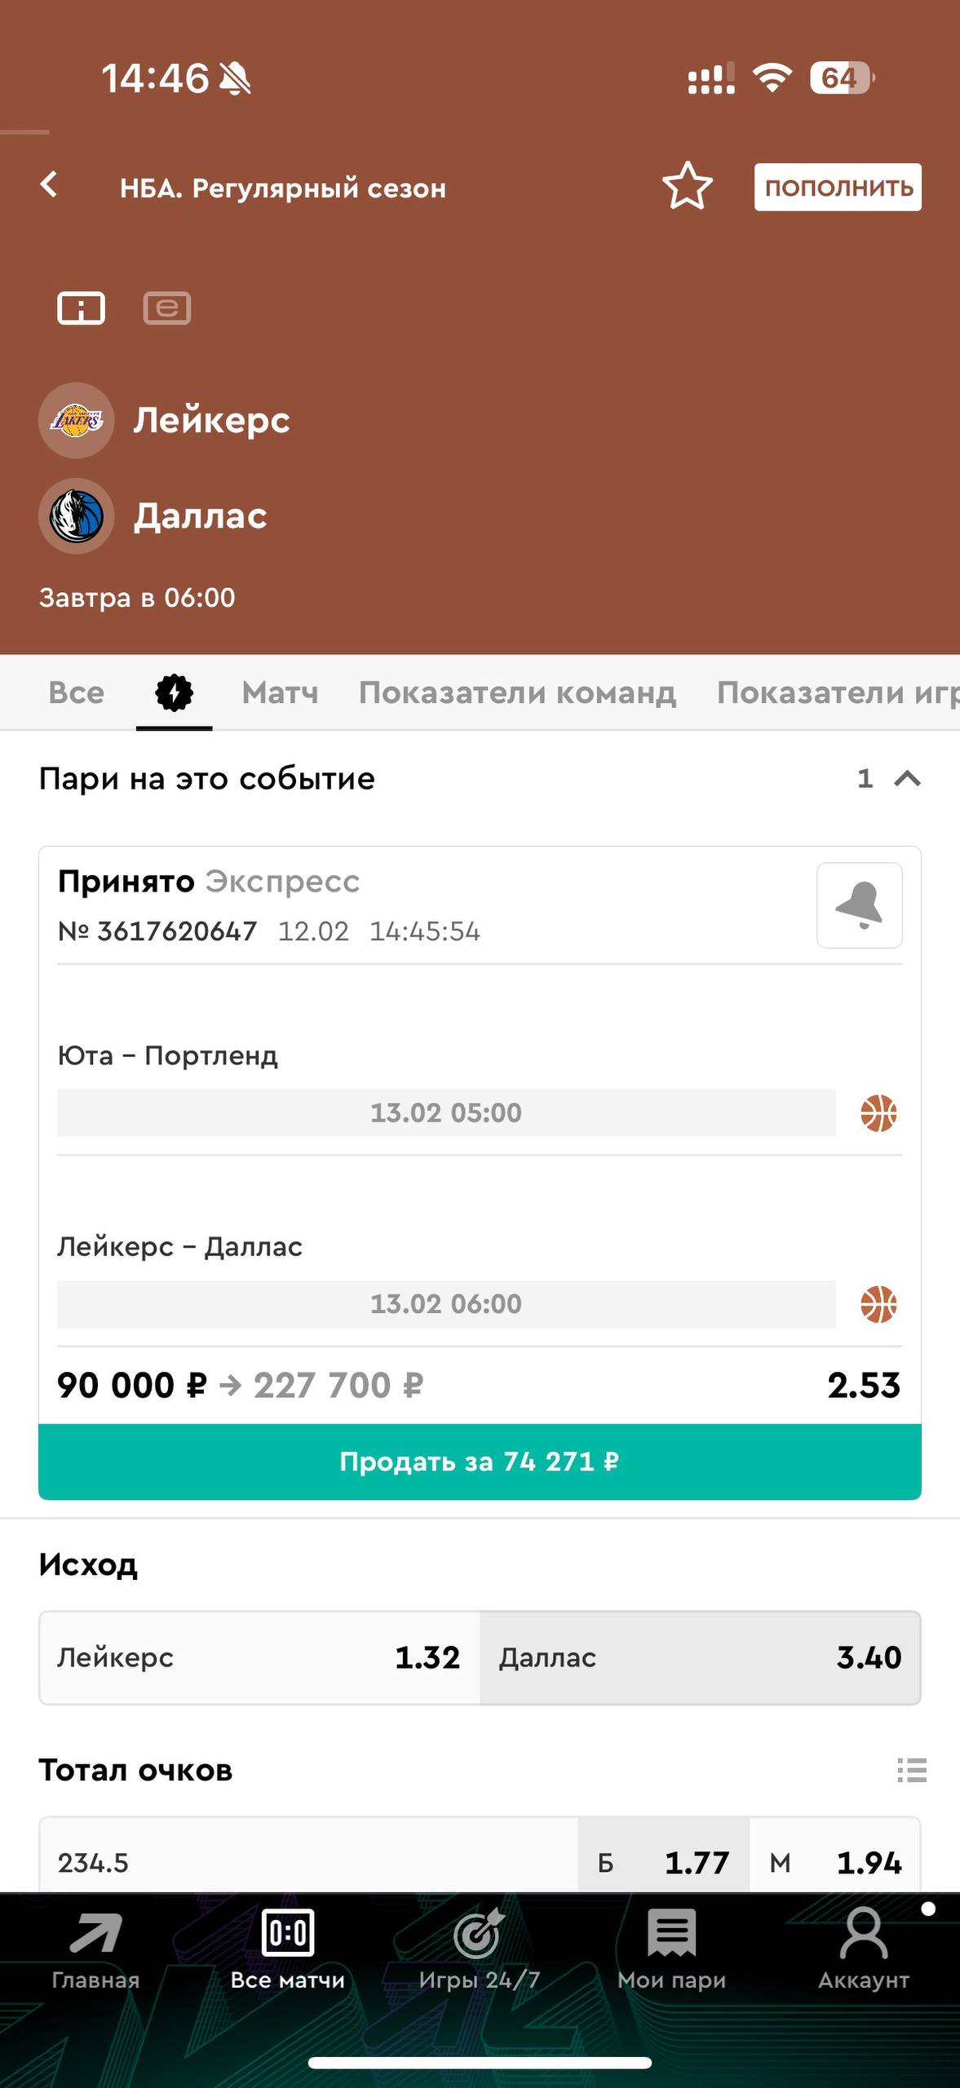The width and height of the screenshot is (960, 2088).
Task: Open the Аккаунт profile icon
Action: click(x=863, y=1949)
